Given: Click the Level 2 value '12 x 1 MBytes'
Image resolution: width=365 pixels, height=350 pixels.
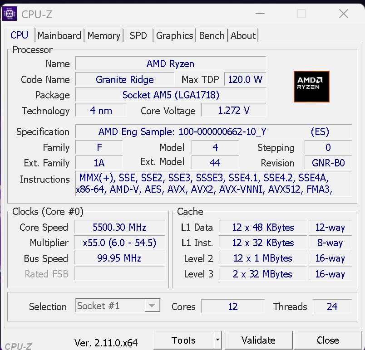Looking at the screenshot, I should tap(263, 258).
